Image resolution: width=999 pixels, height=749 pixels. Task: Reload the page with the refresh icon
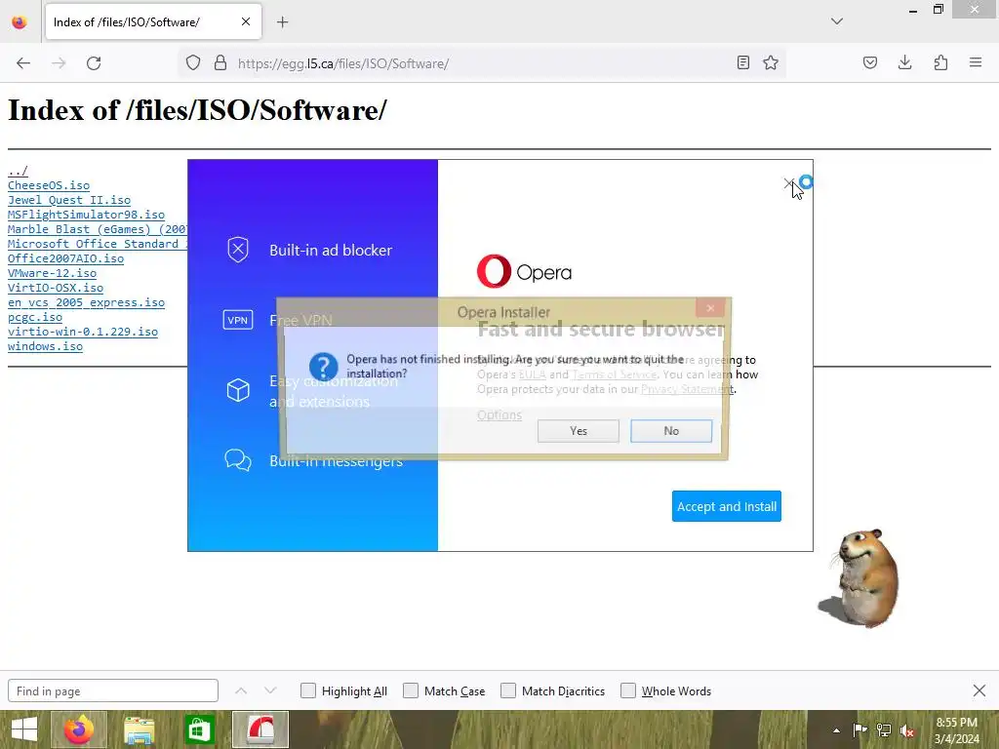pyautogui.click(x=94, y=63)
